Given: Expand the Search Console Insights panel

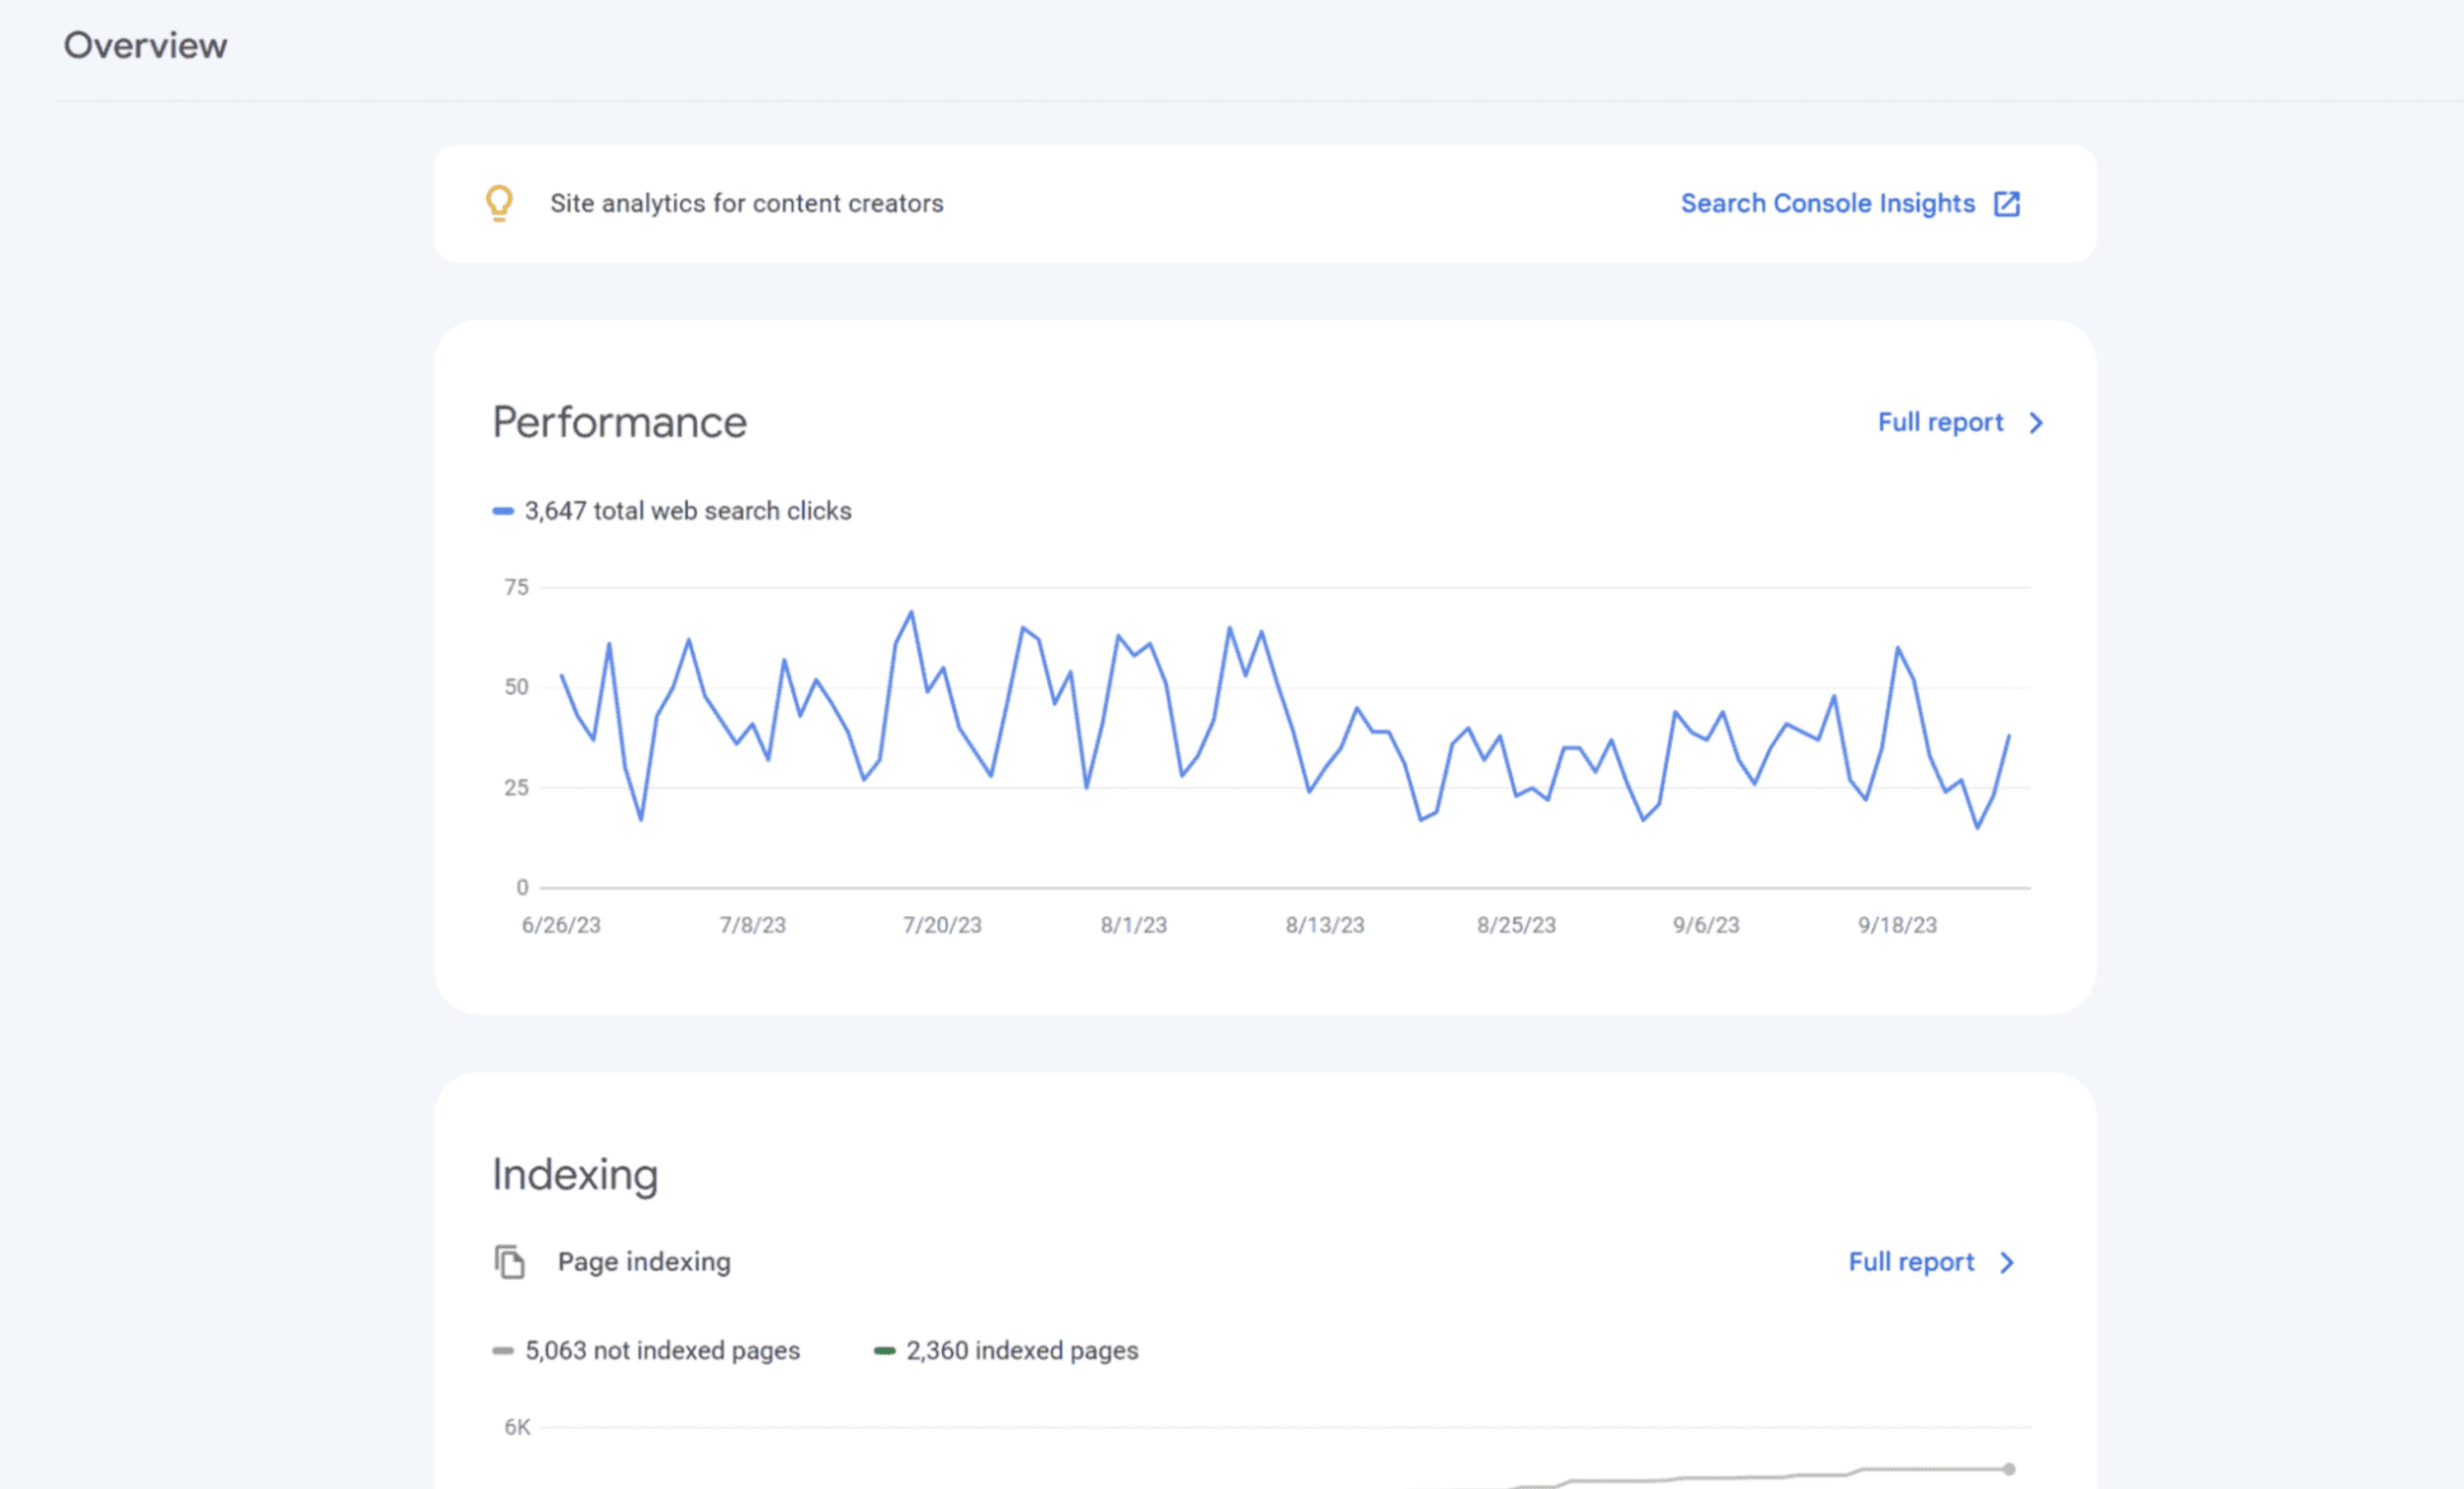Looking at the screenshot, I should pyautogui.click(x=1827, y=203).
